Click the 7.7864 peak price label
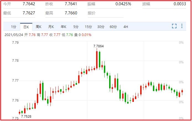The image size is (192, 121). pyautogui.click(x=99, y=46)
